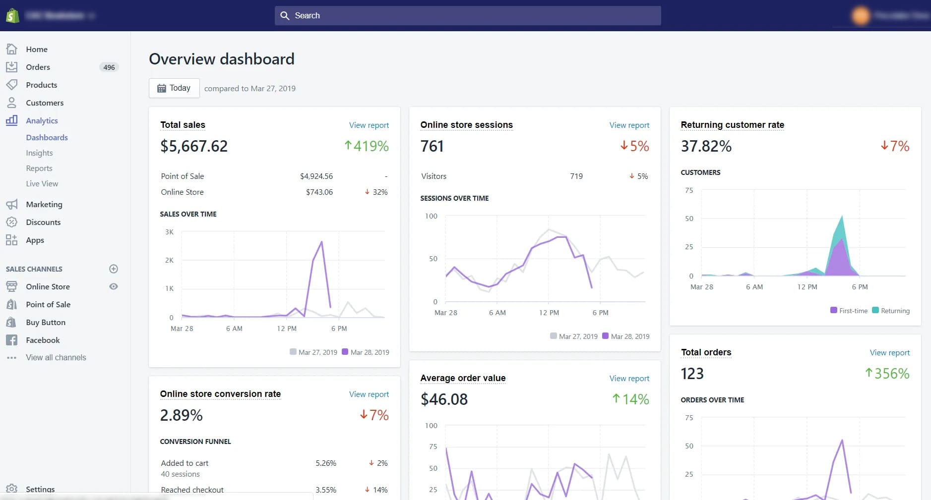Viewport: 931px width, 500px height.
Task: View report for Total orders
Action: pyautogui.click(x=890, y=352)
